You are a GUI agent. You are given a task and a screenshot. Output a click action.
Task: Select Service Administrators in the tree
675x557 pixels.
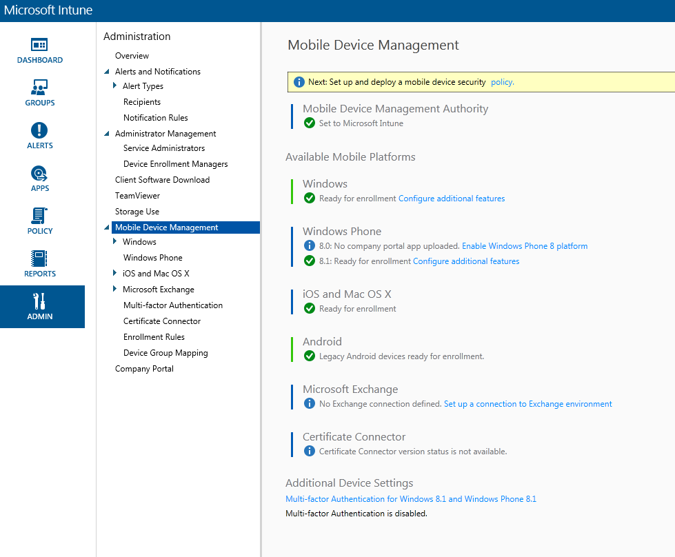[164, 148]
